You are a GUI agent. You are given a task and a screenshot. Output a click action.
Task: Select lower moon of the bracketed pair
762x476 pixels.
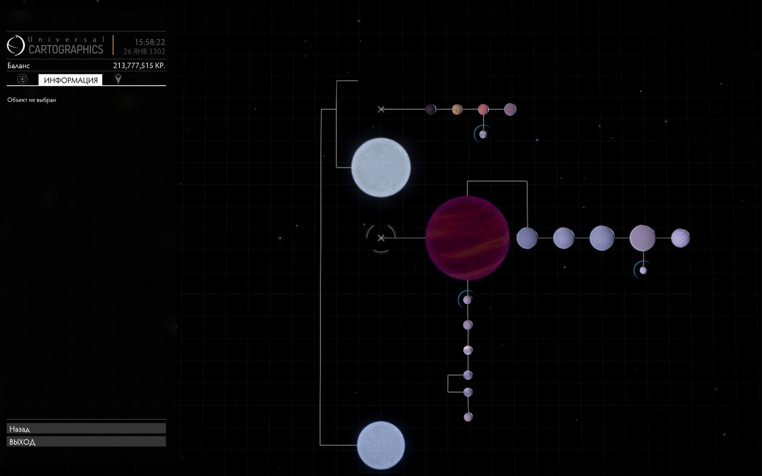click(468, 392)
